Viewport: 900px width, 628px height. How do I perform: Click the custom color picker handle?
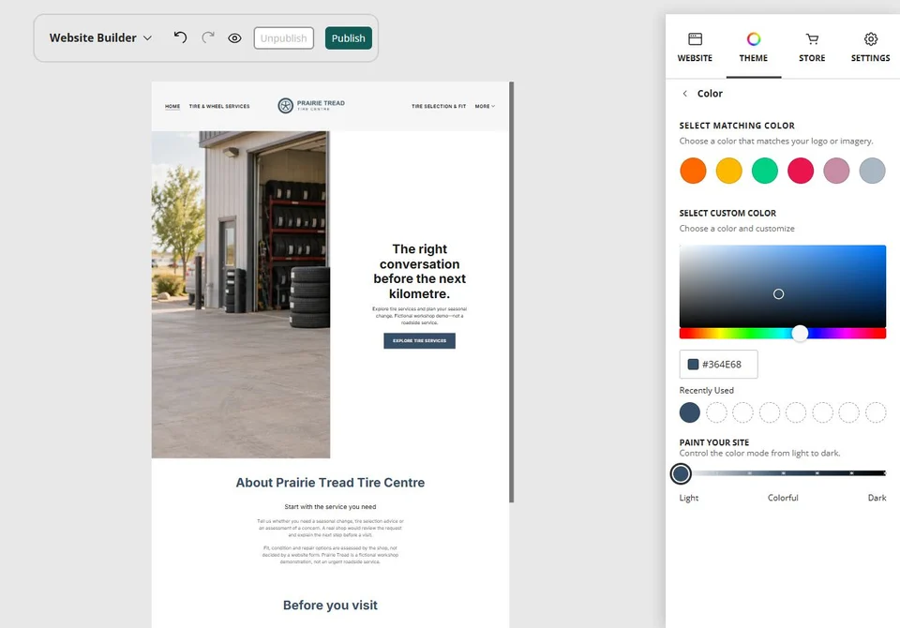(x=778, y=294)
